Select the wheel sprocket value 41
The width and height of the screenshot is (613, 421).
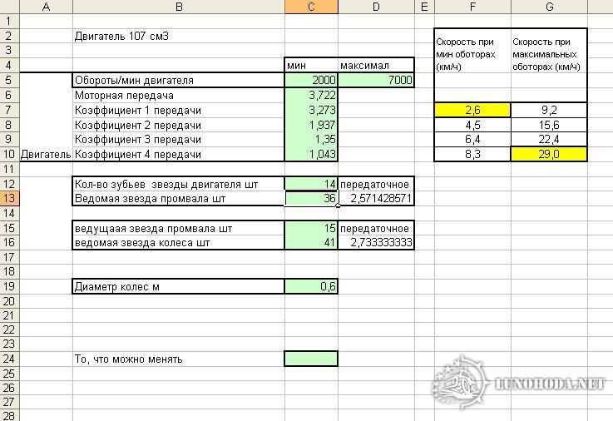pyautogui.click(x=311, y=242)
